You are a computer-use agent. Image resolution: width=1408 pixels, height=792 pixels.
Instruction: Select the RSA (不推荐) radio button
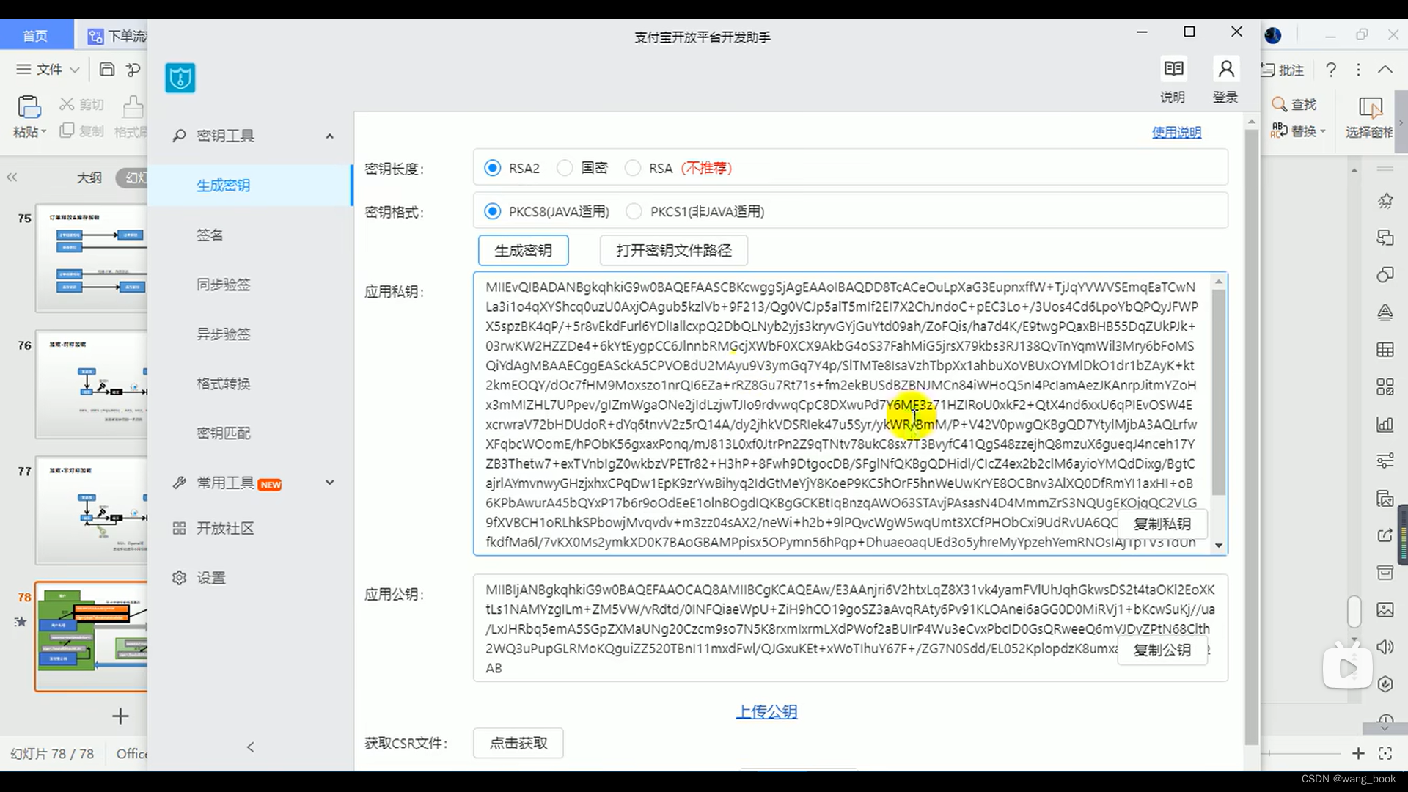[632, 168]
